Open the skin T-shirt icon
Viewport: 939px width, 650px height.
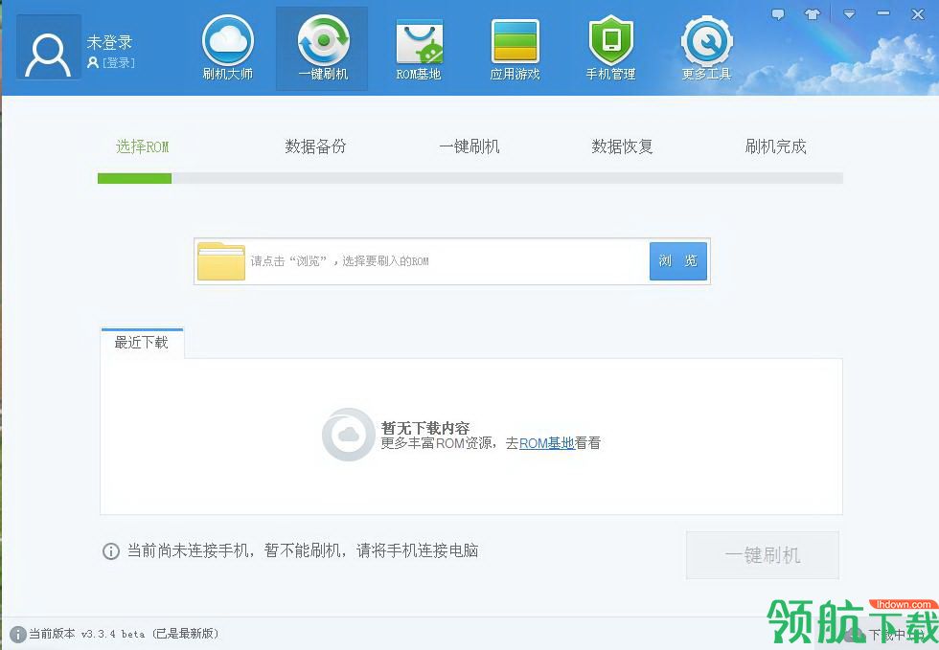(813, 14)
